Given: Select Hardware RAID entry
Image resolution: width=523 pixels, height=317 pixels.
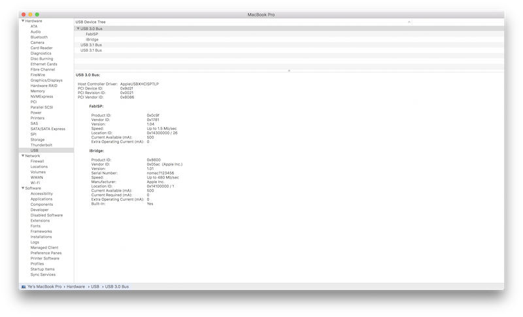Looking at the screenshot, I should [44, 86].
